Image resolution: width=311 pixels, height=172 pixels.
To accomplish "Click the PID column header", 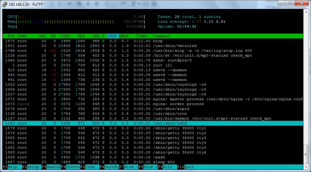I will pos(11,36).
